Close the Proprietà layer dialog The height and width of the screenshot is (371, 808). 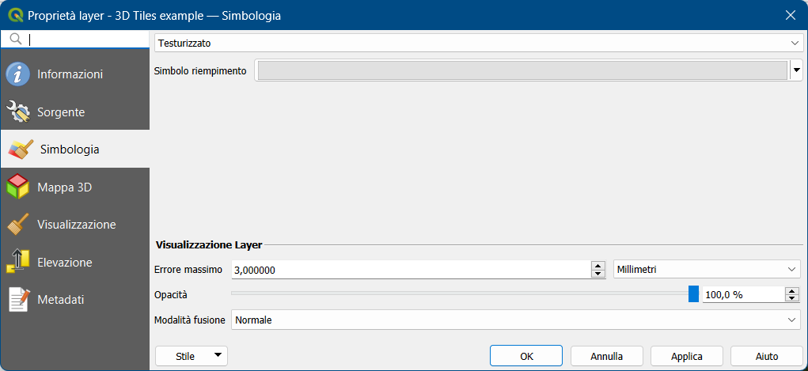click(x=791, y=16)
